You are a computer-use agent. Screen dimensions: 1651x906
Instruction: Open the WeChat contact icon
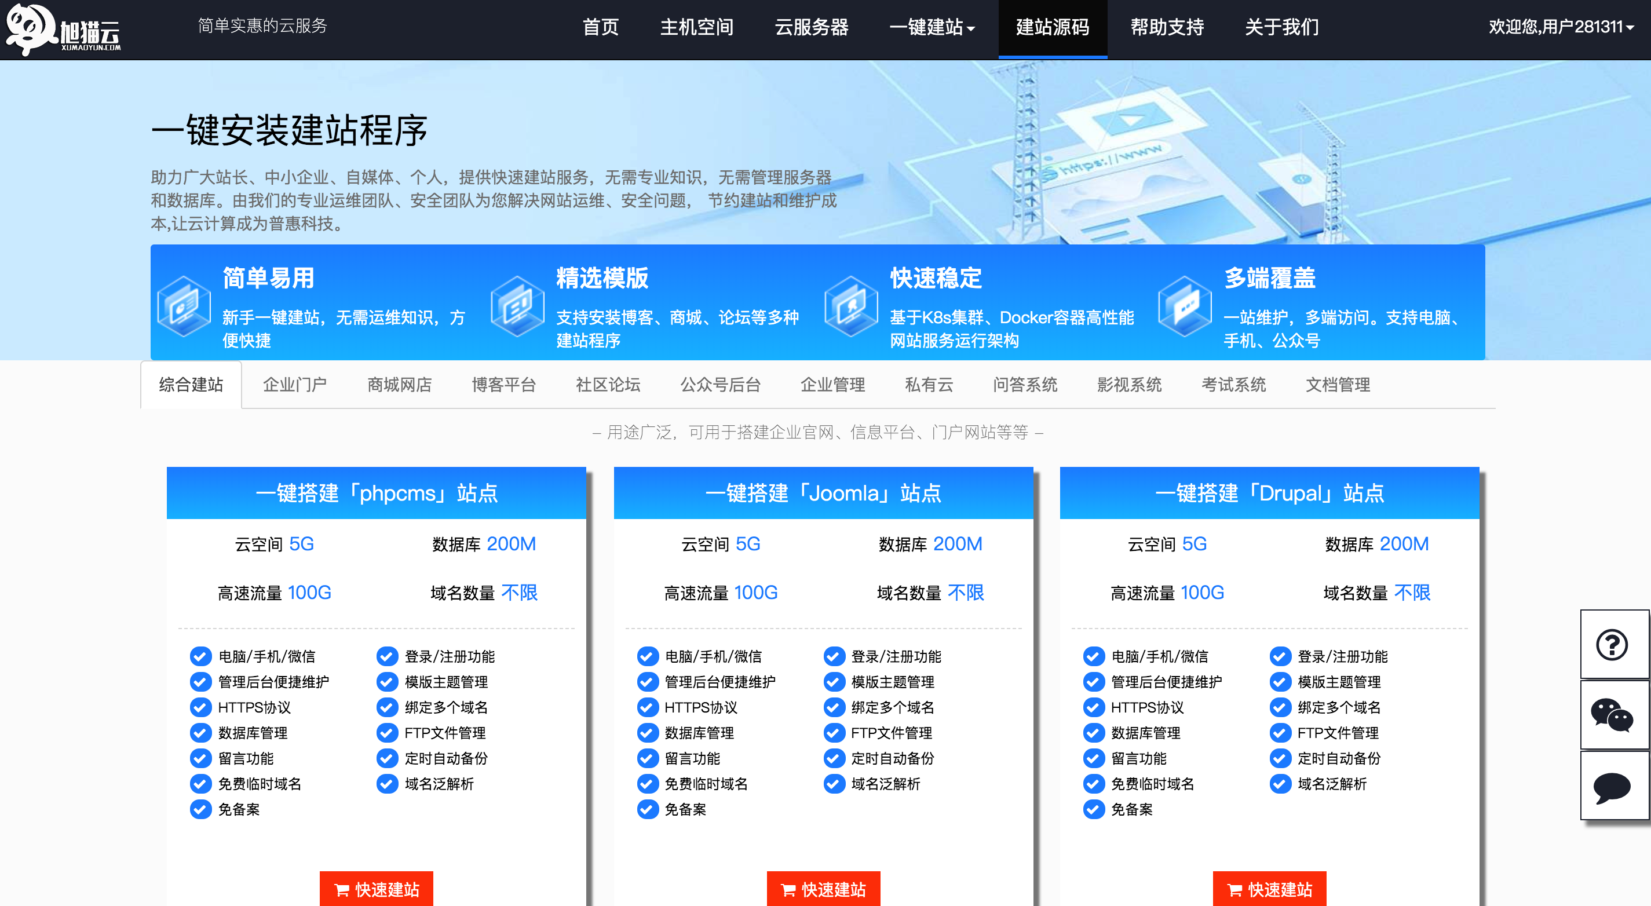click(x=1612, y=715)
